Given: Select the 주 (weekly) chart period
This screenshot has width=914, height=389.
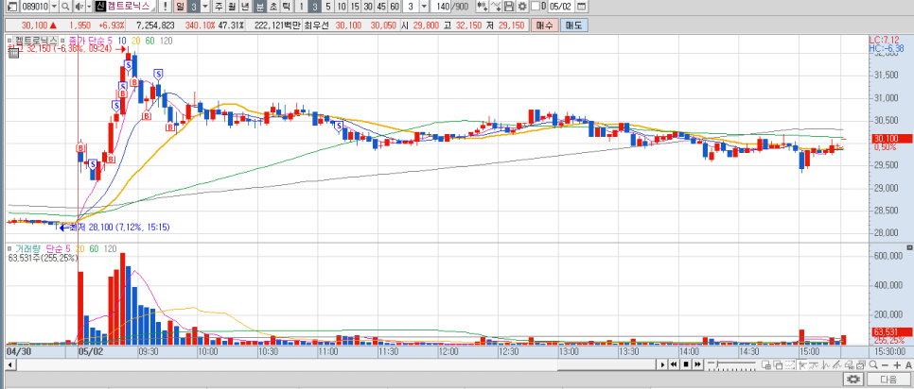Looking at the screenshot, I should coord(219,7).
